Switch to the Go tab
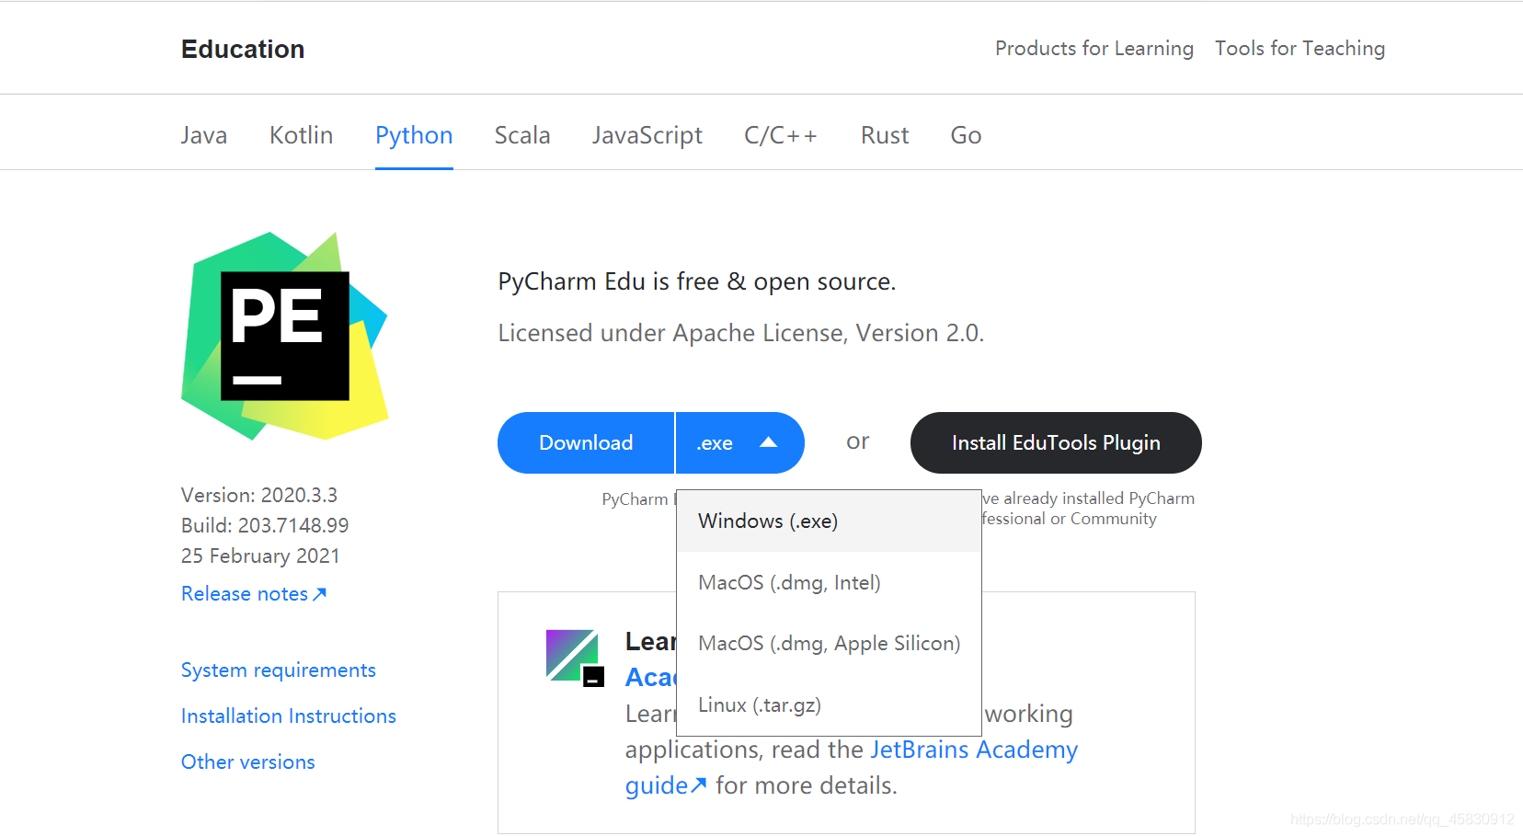Image resolution: width=1523 pixels, height=836 pixels. tap(966, 135)
